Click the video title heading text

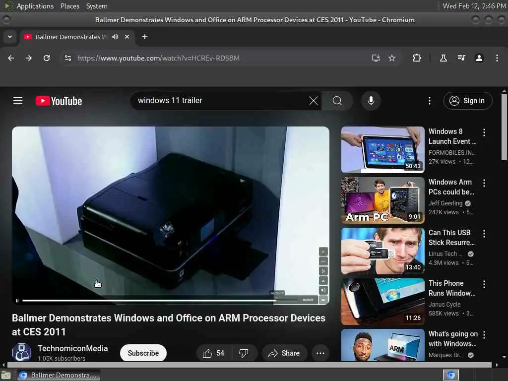169,324
